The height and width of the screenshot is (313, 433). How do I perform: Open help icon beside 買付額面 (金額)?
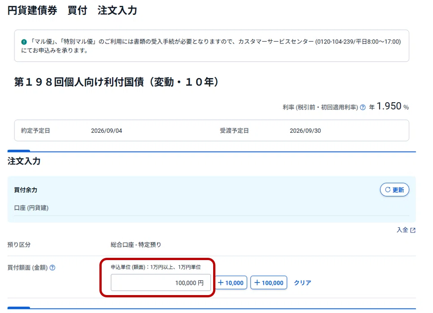(x=52, y=268)
